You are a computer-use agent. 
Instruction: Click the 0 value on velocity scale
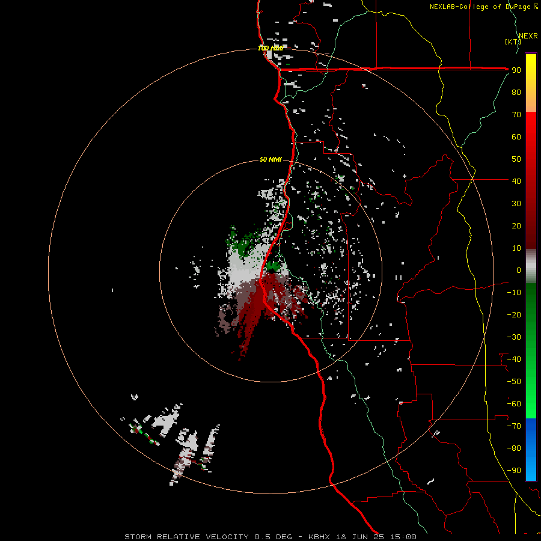tap(519, 270)
